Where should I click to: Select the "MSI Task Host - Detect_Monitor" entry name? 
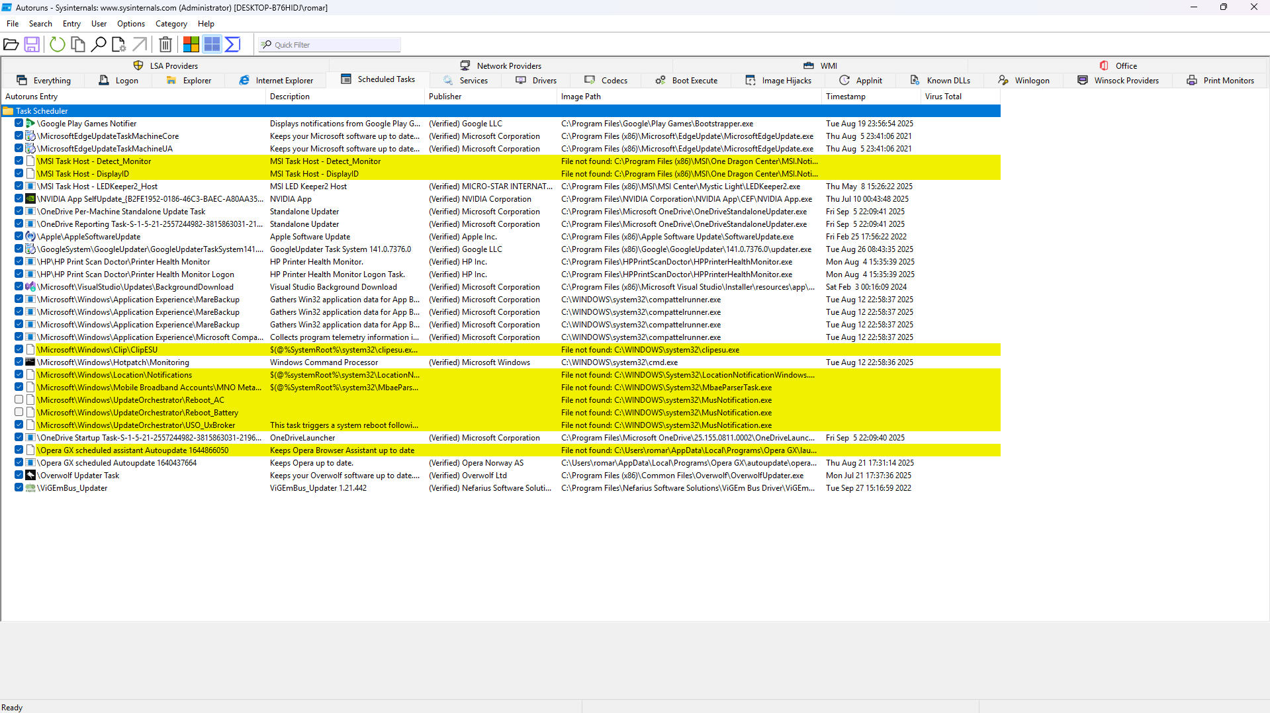[x=95, y=161]
